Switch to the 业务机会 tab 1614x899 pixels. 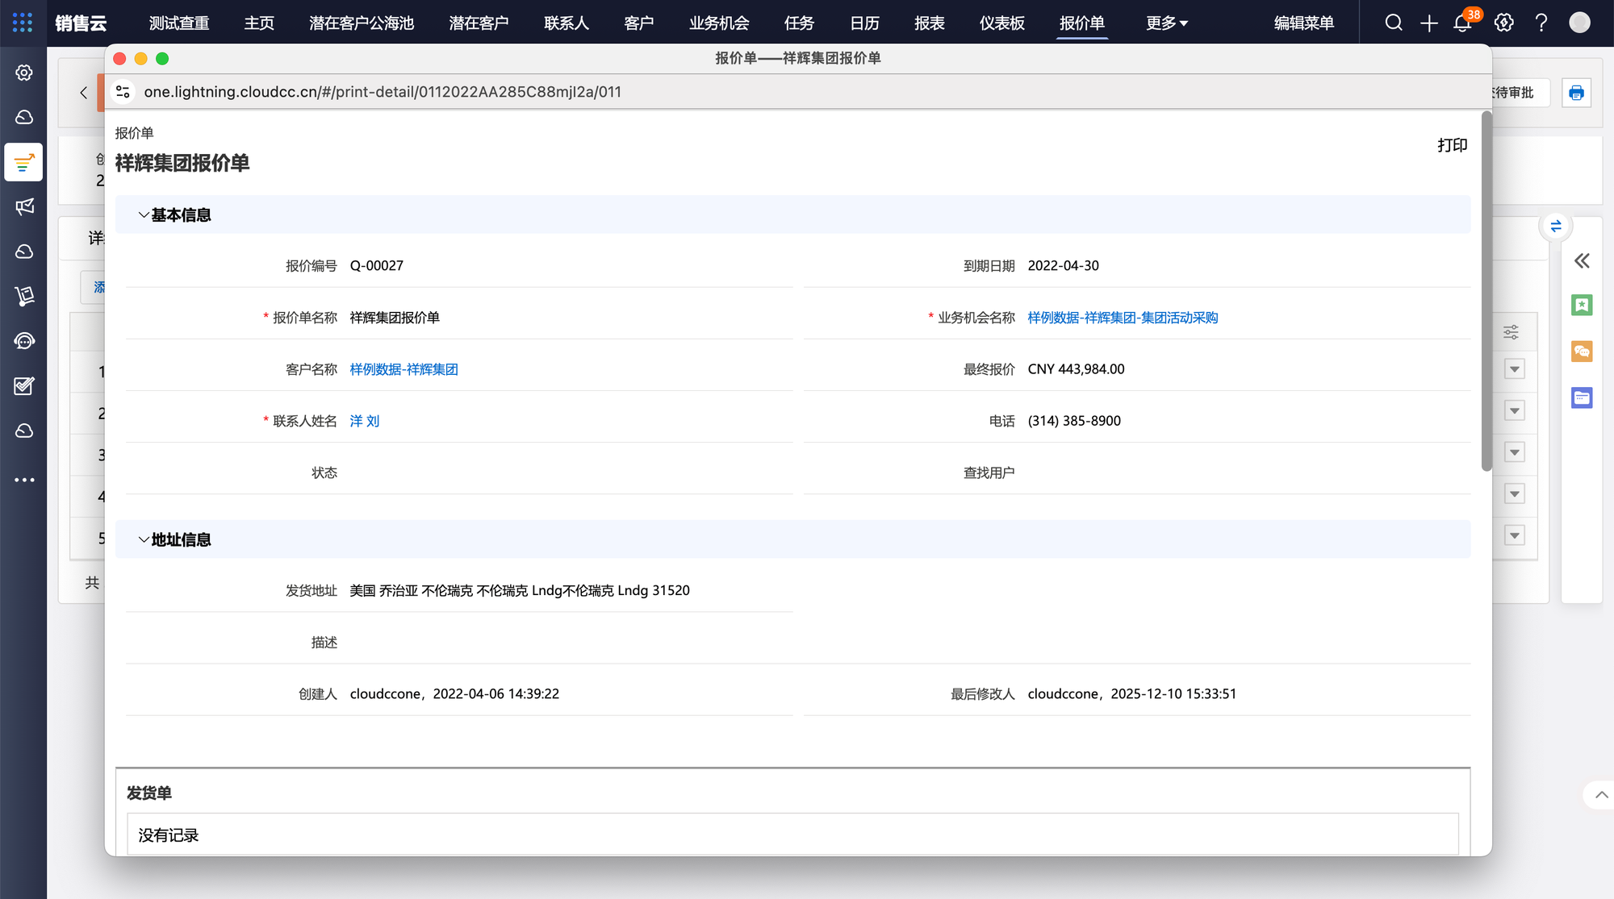click(x=719, y=23)
